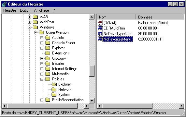Click the Network folder icon
Viewport: 186px width, 117px height.
click(54, 89)
